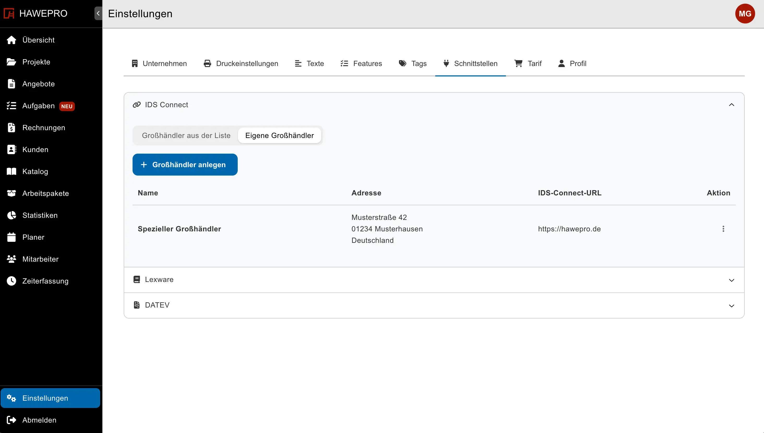Click the Angebote document icon

coord(11,84)
